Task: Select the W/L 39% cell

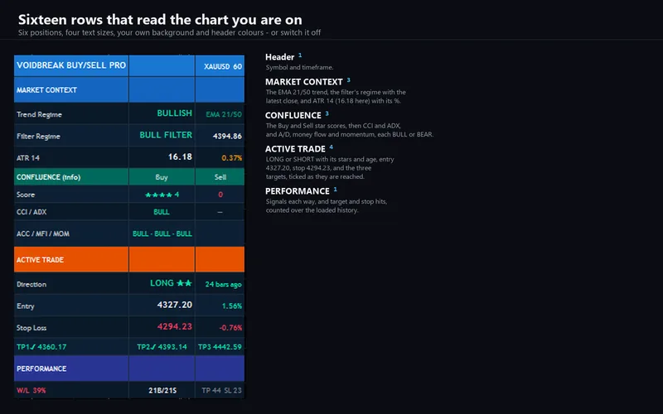Action: [x=71, y=390]
